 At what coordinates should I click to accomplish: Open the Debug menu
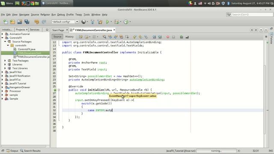point(61,15)
